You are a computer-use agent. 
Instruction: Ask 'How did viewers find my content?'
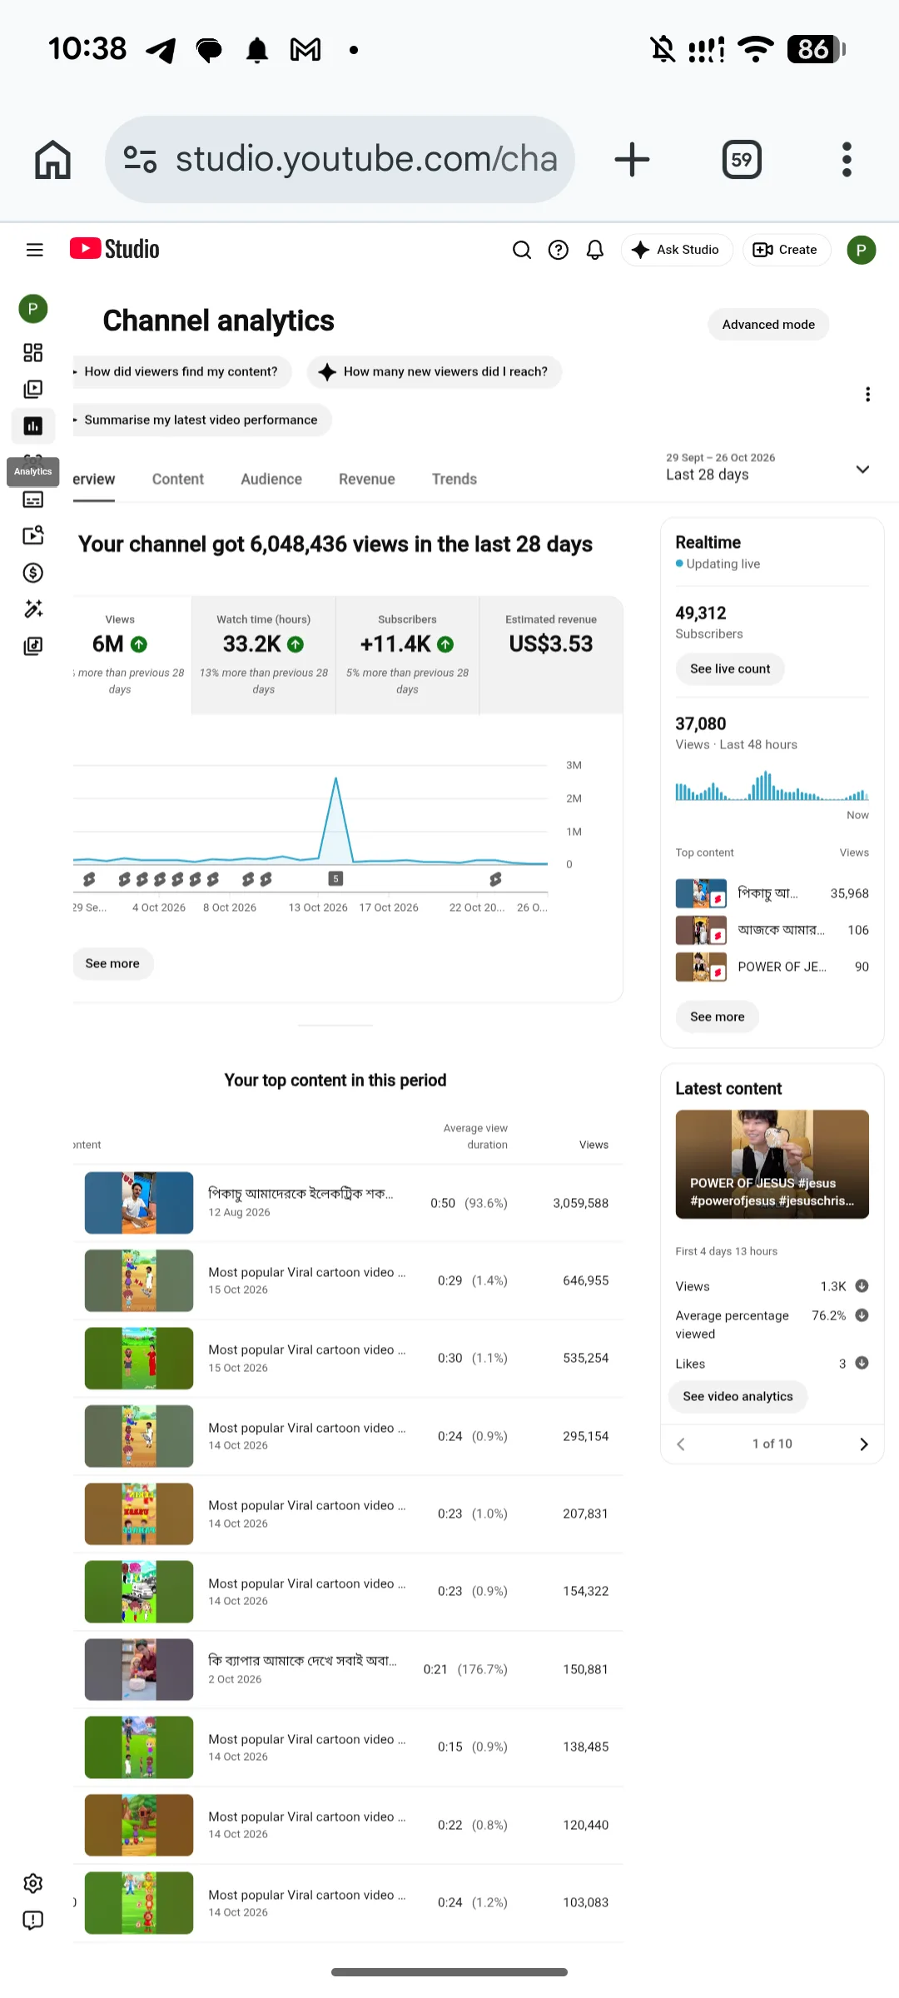tap(181, 372)
